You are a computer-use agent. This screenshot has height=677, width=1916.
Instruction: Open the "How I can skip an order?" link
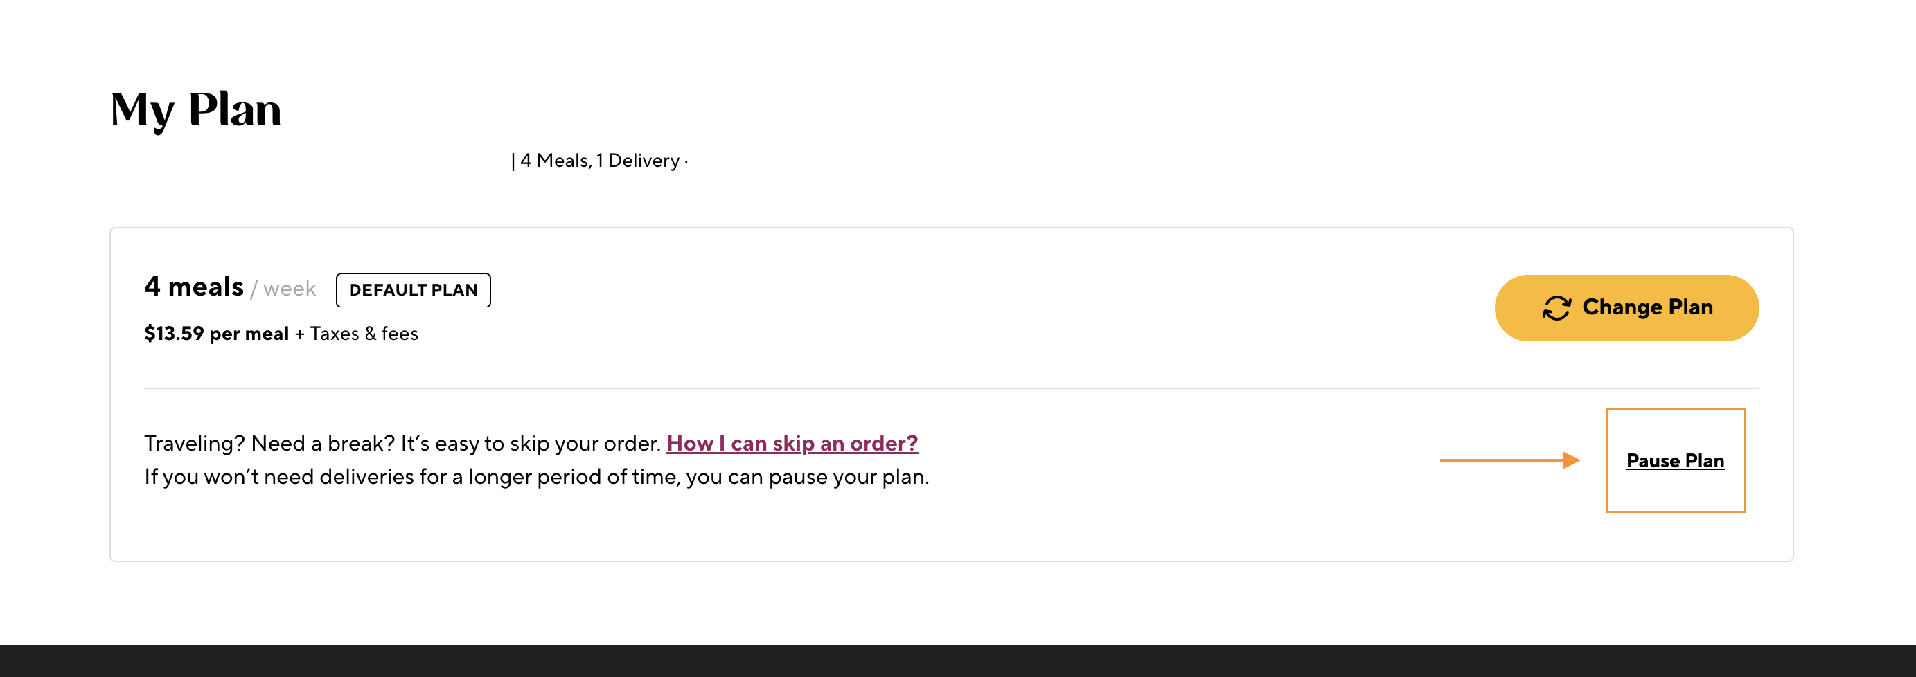click(791, 443)
